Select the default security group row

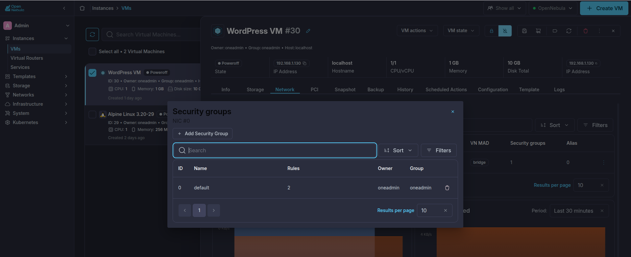pos(315,188)
